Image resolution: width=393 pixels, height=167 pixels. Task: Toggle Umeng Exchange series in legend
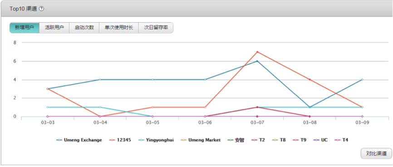(79, 140)
